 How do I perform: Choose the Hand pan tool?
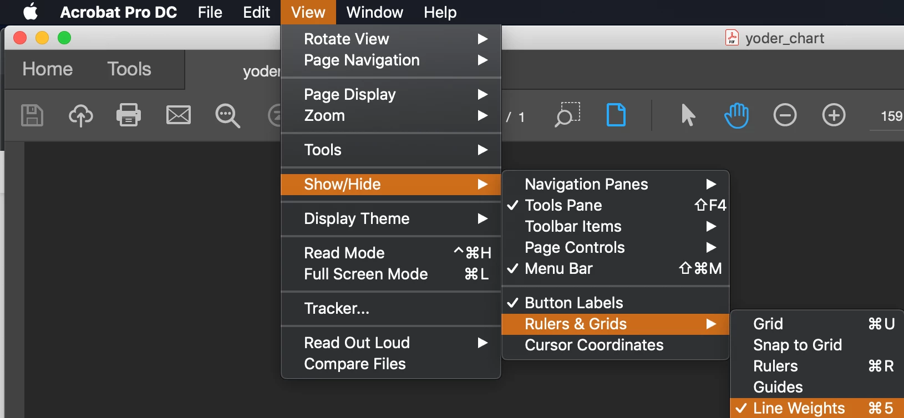point(737,115)
